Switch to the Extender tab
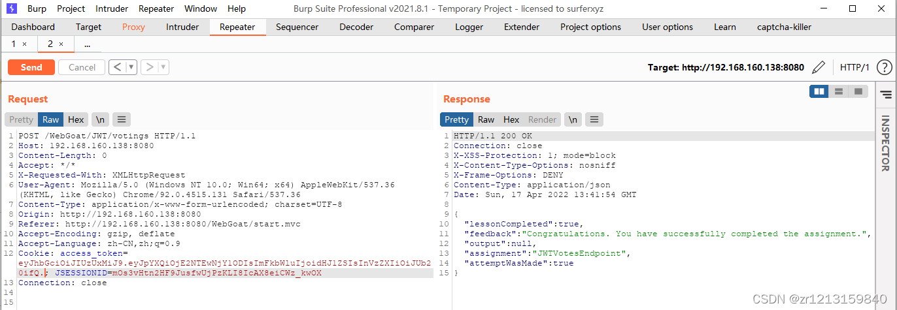The image size is (897, 310). click(x=522, y=27)
